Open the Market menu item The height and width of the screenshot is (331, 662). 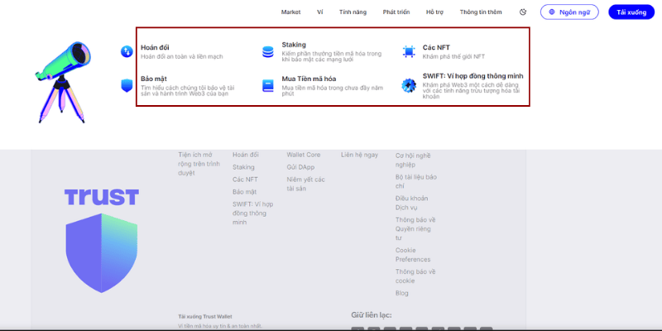coord(290,12)
